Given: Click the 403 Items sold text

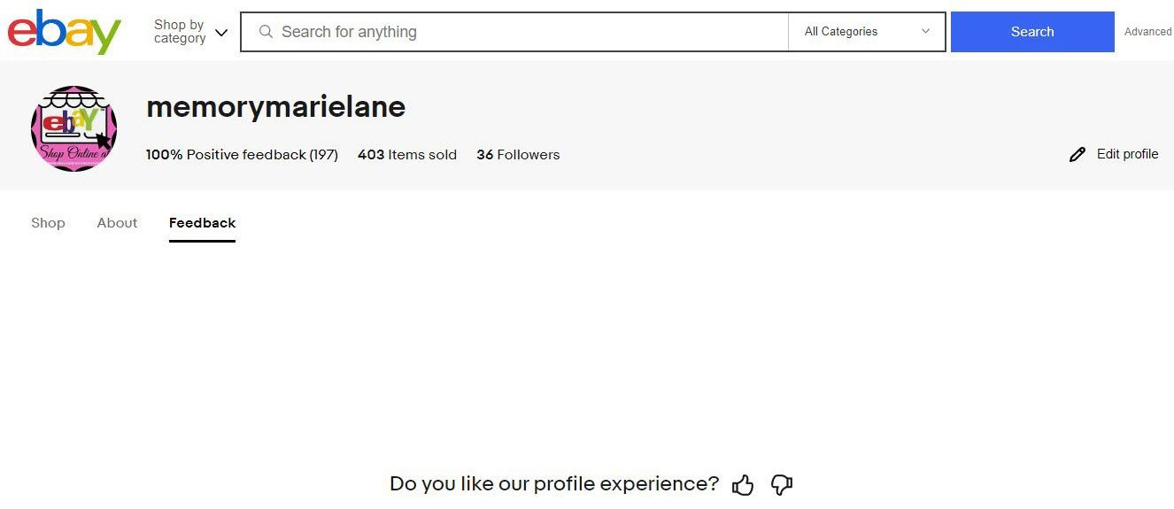Looking at the screenshot, I should [x=407, y=155].
